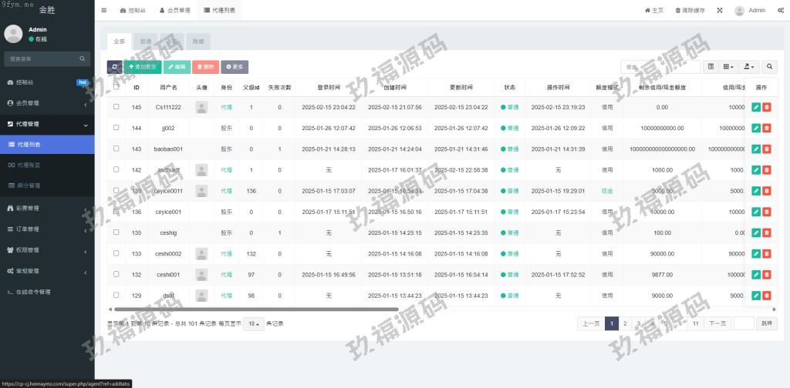
Task: Click the 下一页 next page button
Action: (x=717, y=324)
